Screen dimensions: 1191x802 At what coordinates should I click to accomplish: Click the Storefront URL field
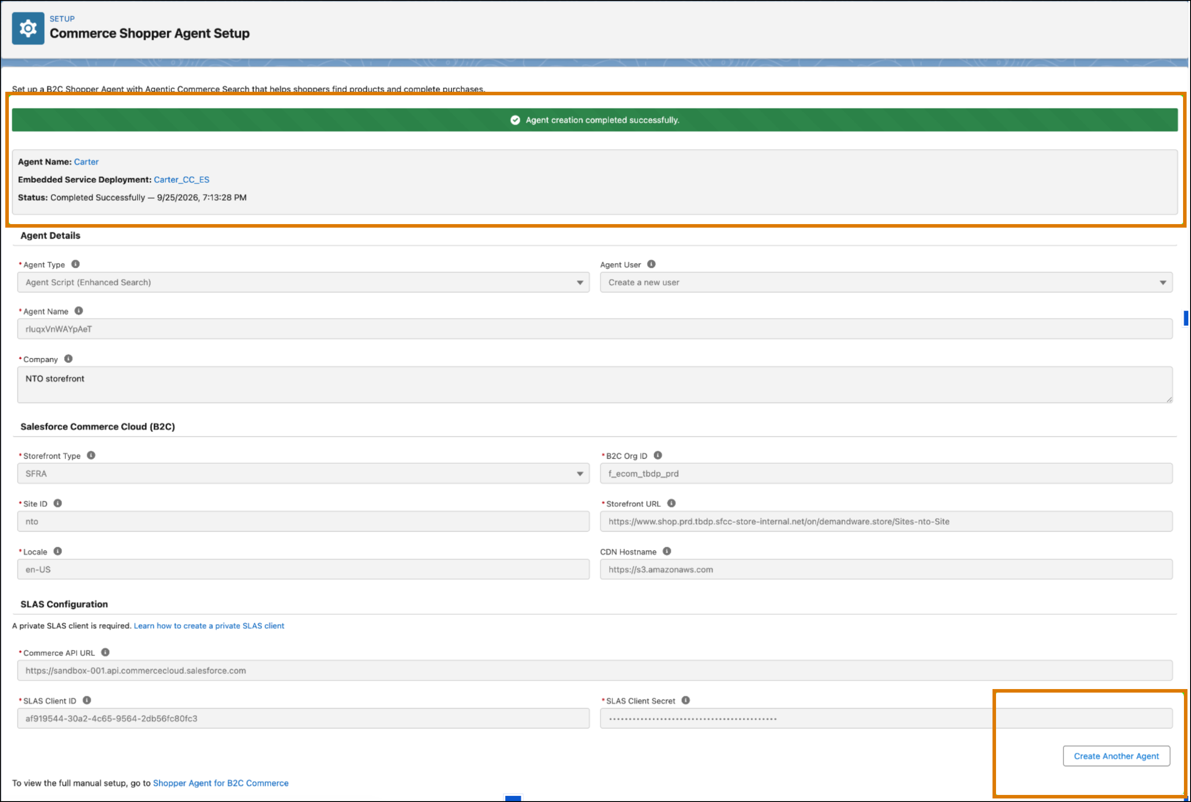click(886, 522)
